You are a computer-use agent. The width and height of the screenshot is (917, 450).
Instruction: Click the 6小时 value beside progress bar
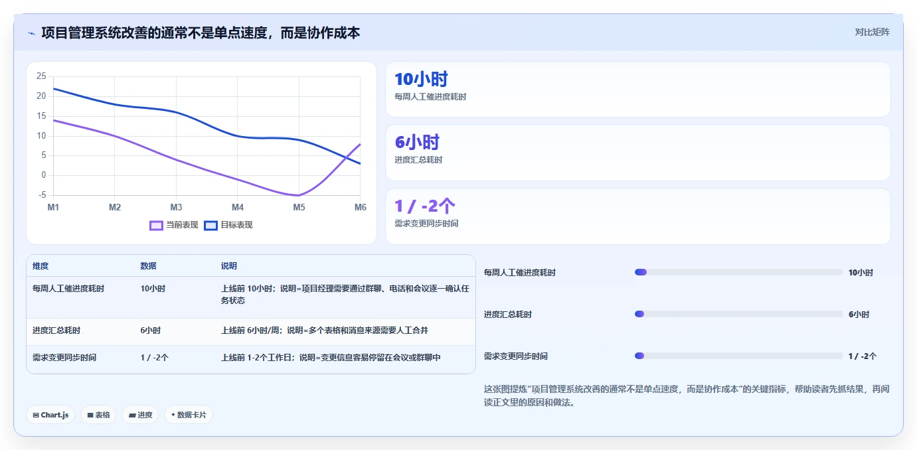(x=859, y=314)
